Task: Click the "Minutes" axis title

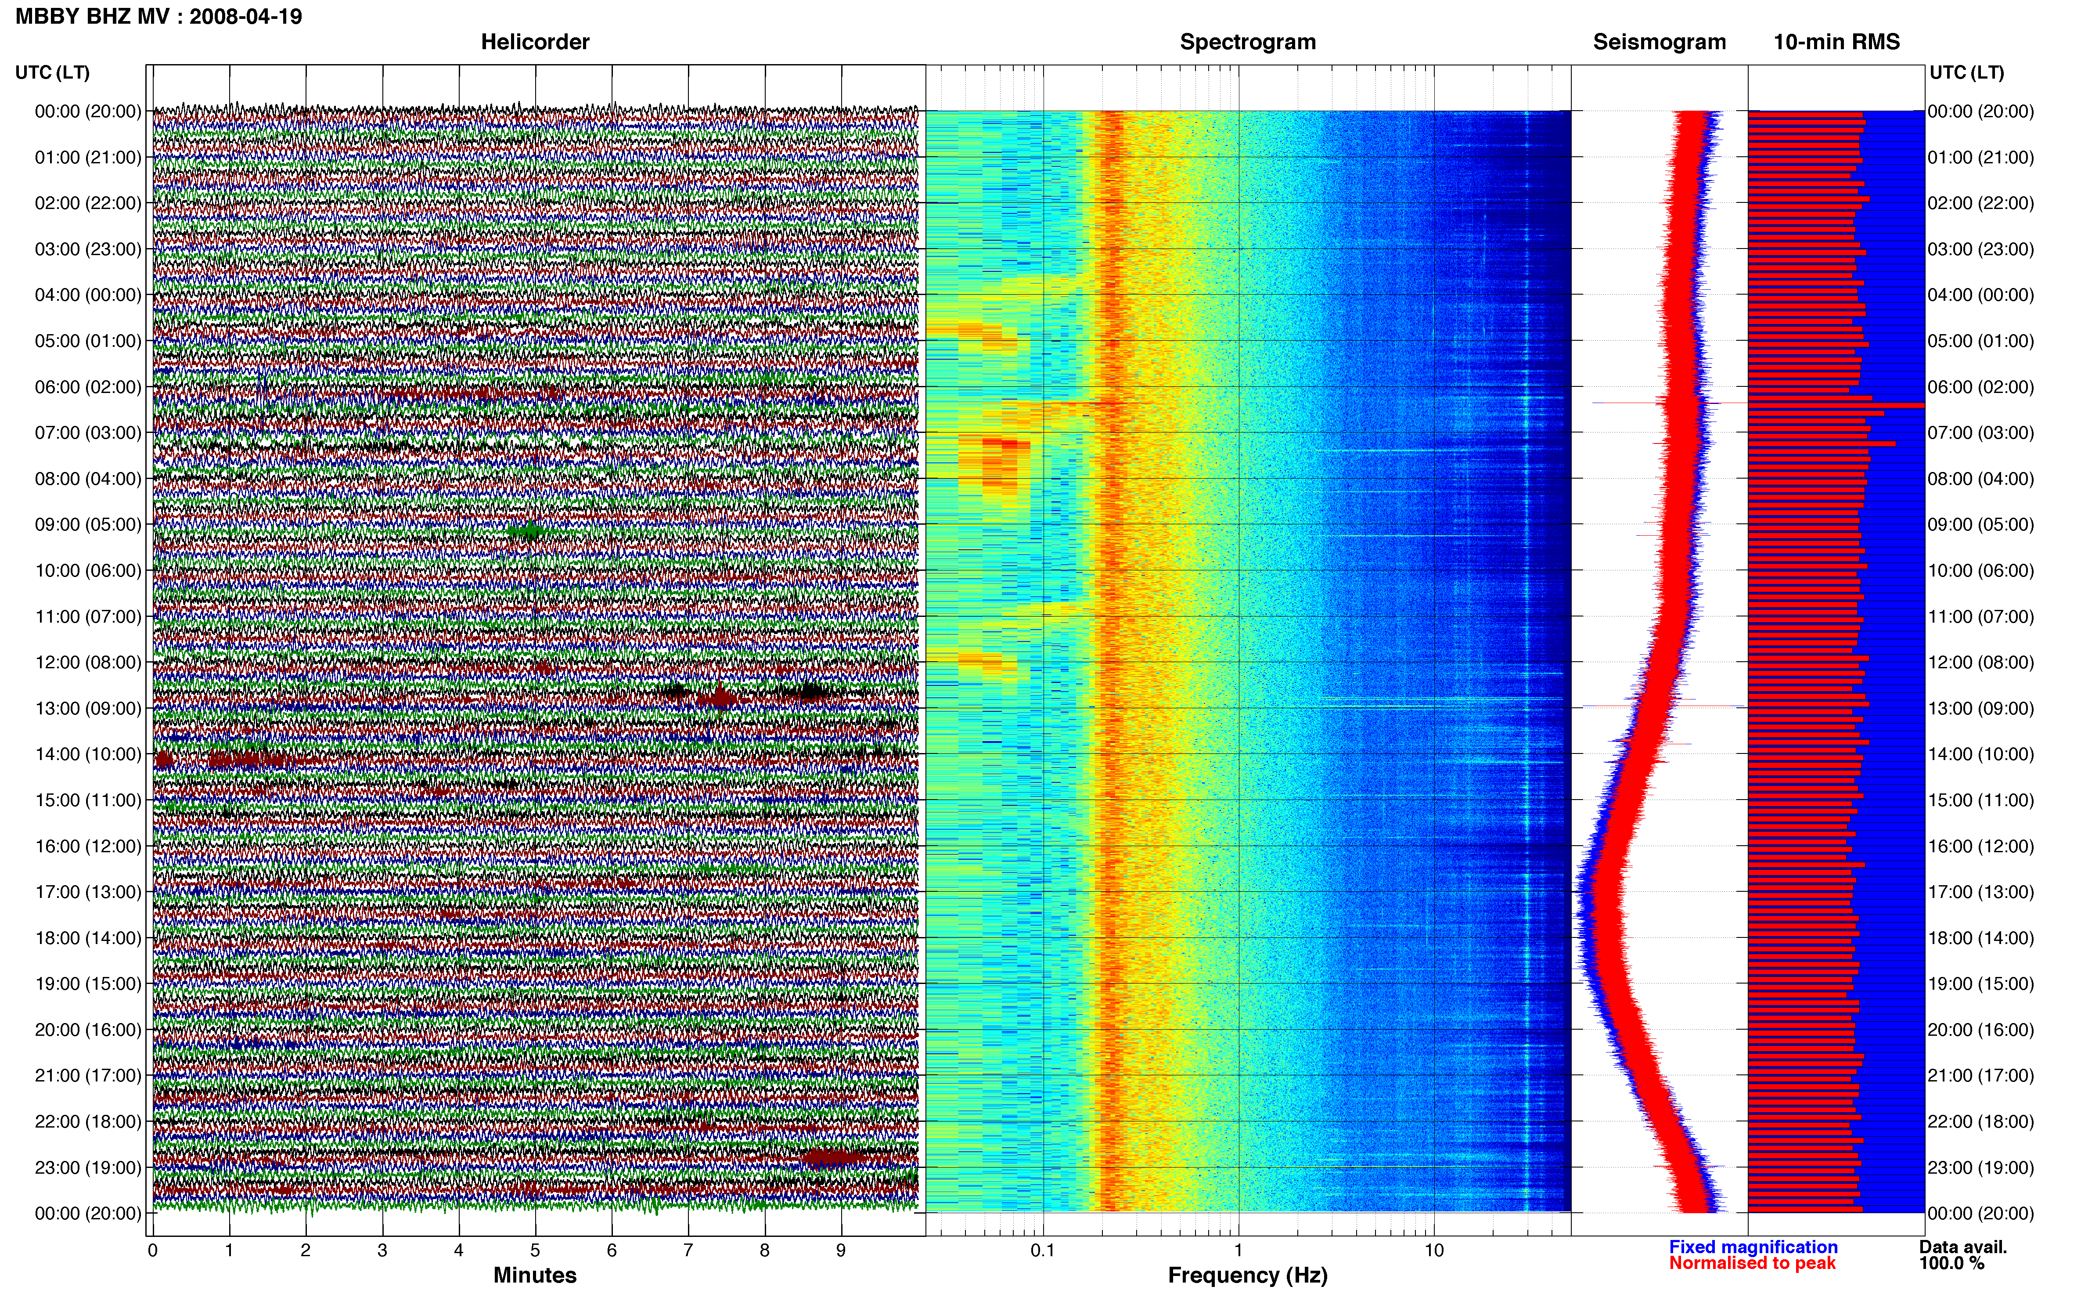Action: [x=535, y=1275]
